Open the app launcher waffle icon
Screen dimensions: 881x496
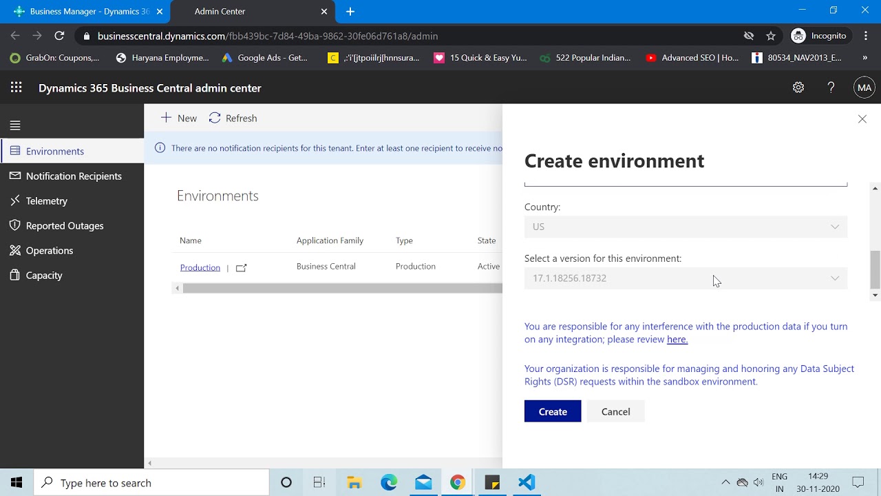[x=17, y=87]
